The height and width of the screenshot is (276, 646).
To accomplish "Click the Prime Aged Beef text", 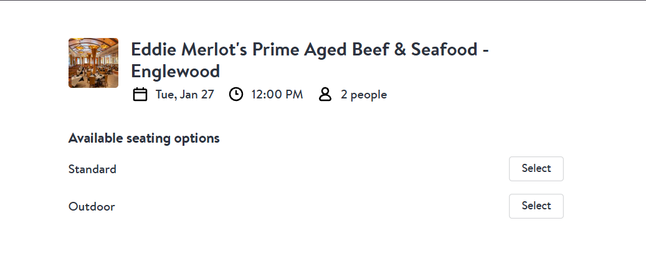I will 319,50.
